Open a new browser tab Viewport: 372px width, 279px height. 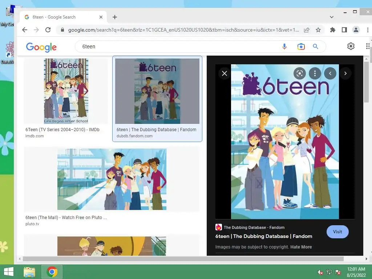coord(114,17)
